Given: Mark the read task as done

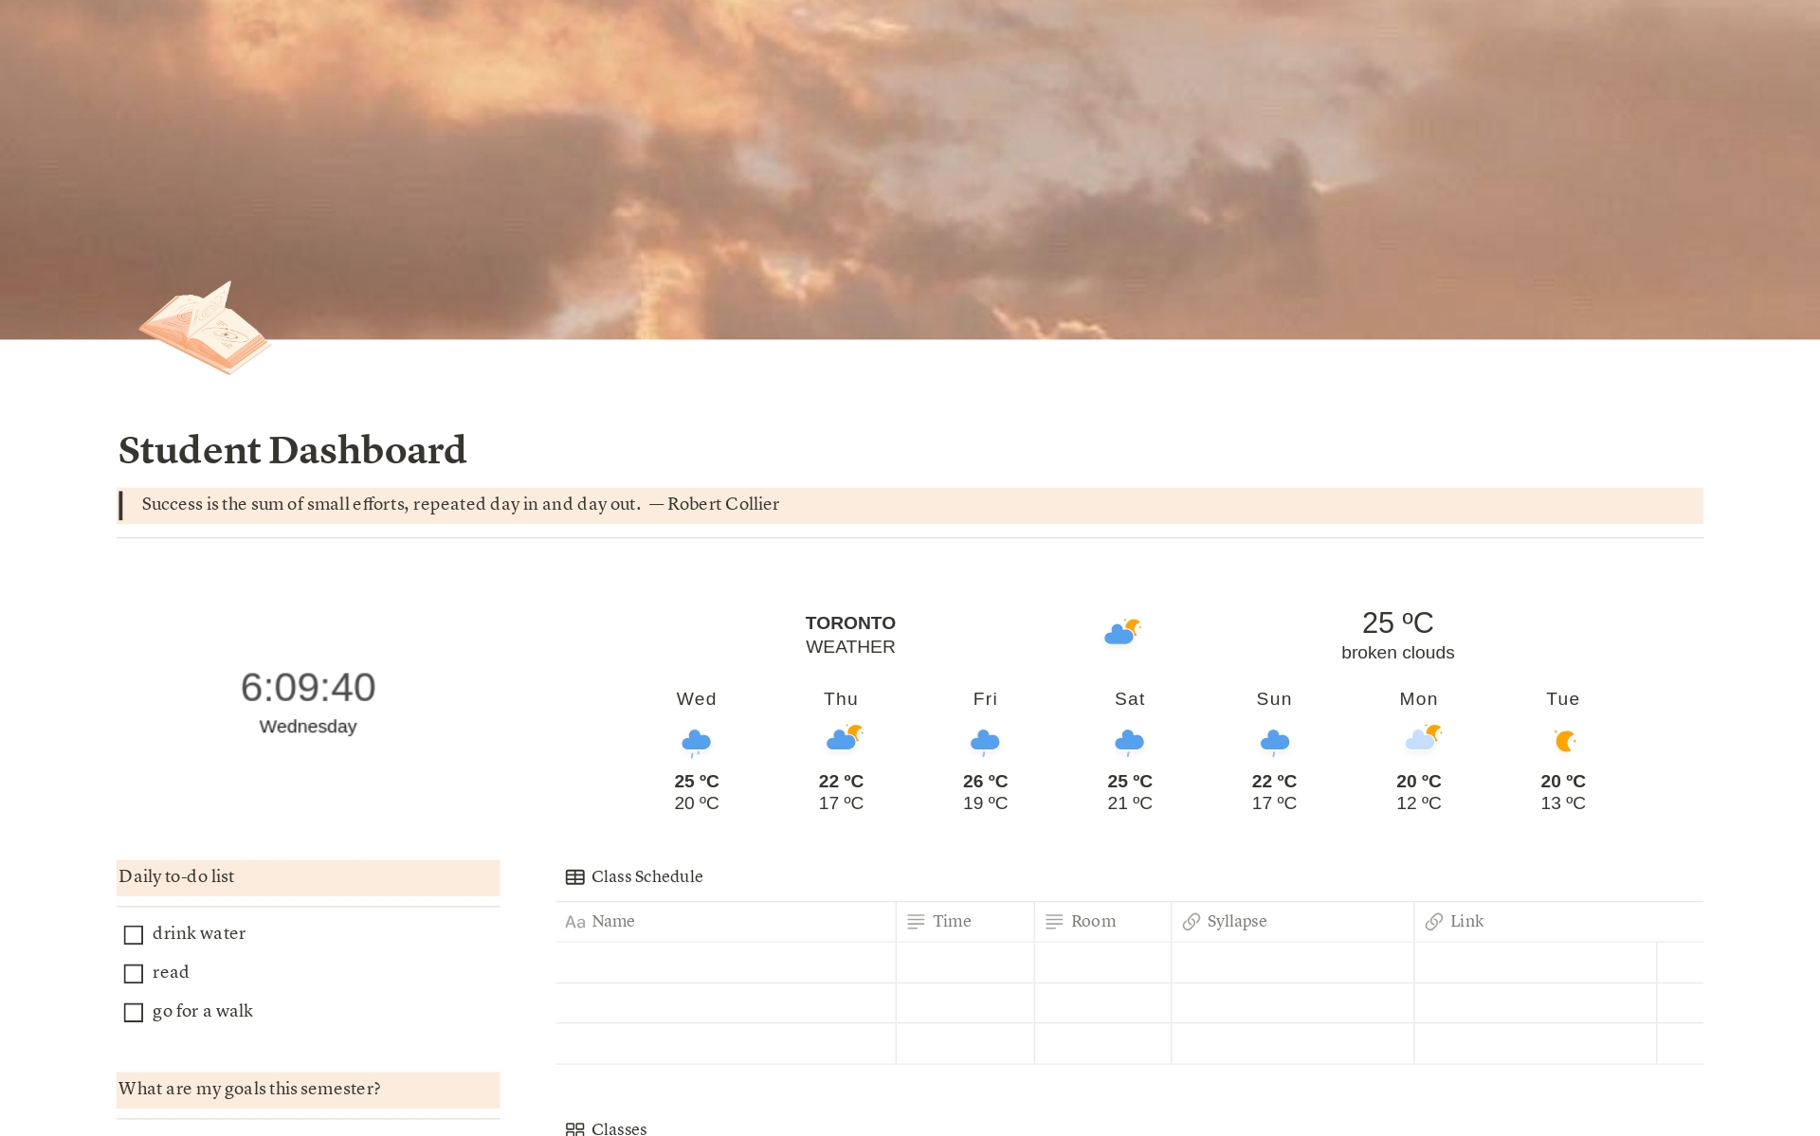Looking at the screenshot, I should pos(133,973).
